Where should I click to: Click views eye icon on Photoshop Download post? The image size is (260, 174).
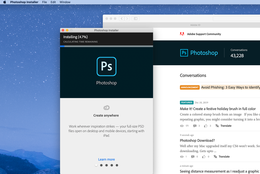click(x=182, y=157)
